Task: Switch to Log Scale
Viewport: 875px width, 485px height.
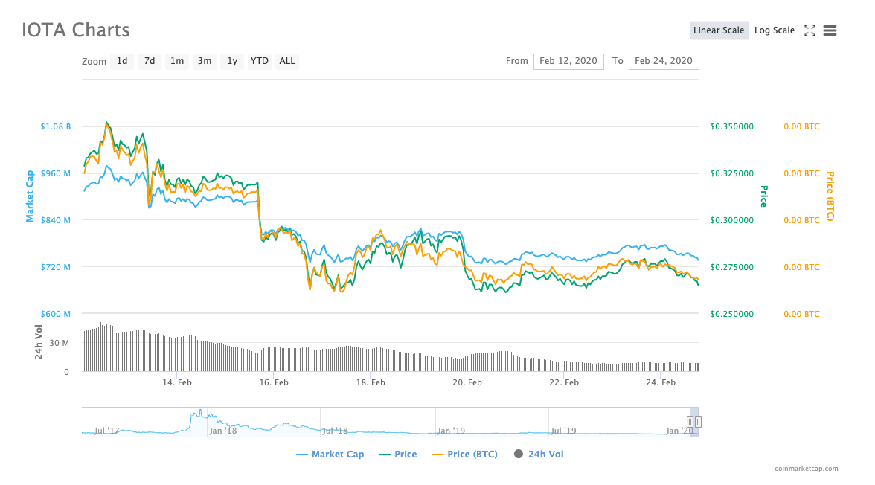Action: pyautogui.click(x=774, y=30)
